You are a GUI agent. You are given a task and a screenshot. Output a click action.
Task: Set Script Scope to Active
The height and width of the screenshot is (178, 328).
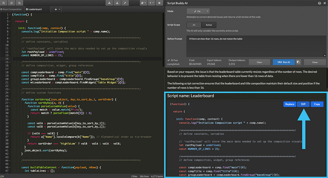pyautogui.click(x=209, y=25)
